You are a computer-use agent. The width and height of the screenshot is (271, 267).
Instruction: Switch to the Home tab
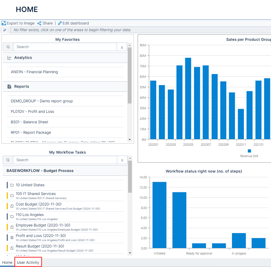7,262
